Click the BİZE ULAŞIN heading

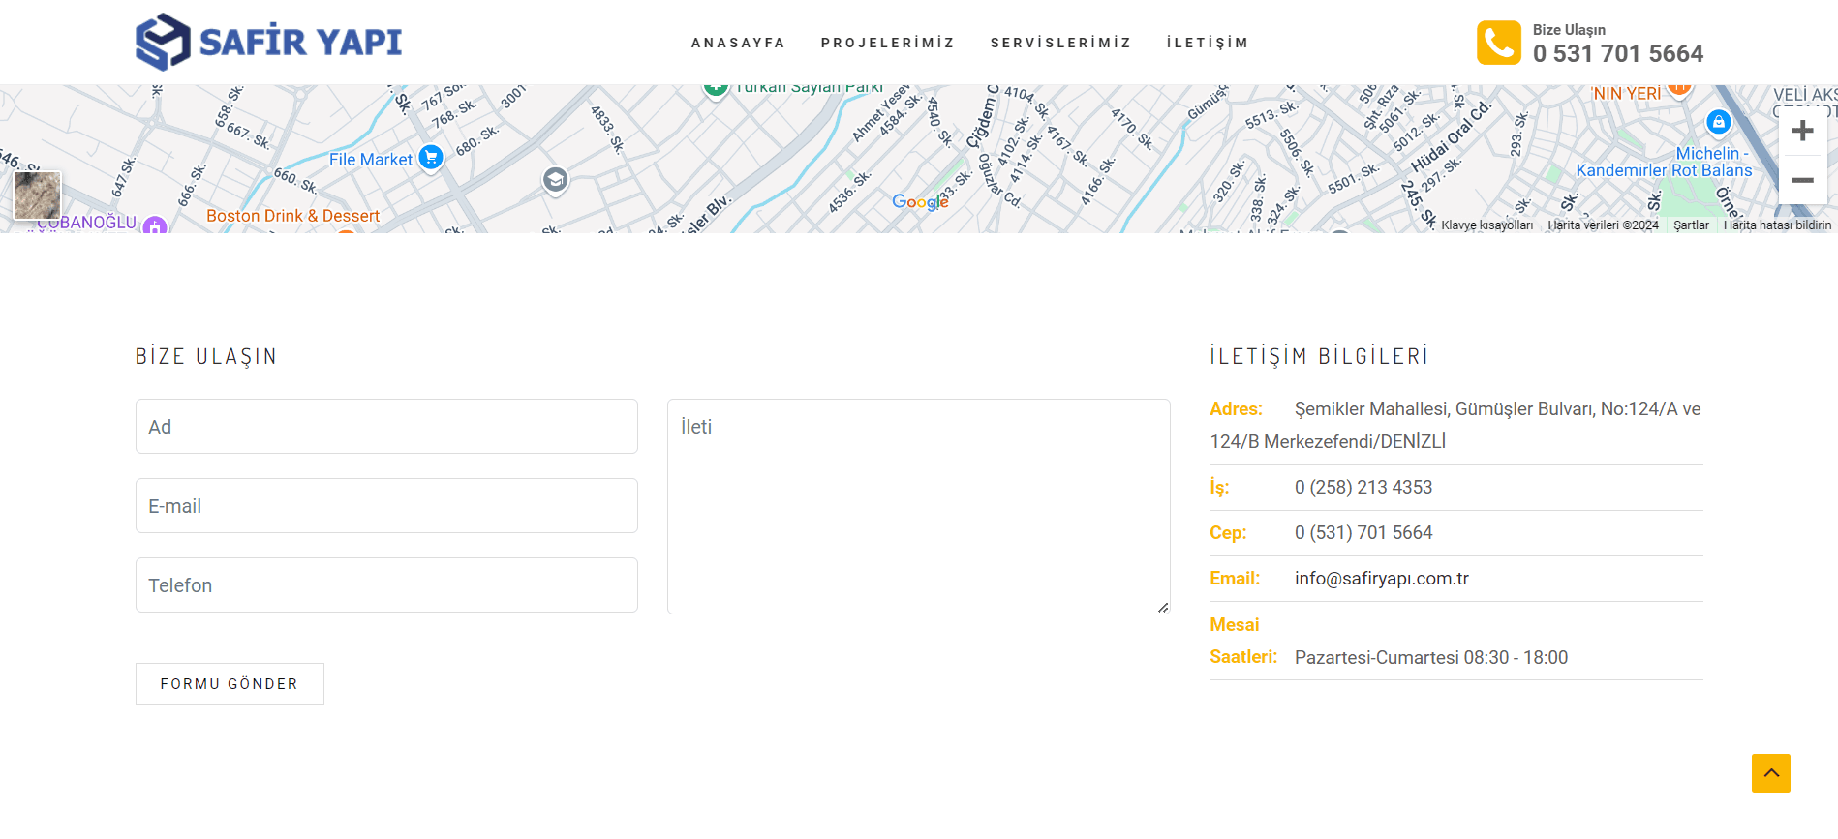tap(206, 356)
